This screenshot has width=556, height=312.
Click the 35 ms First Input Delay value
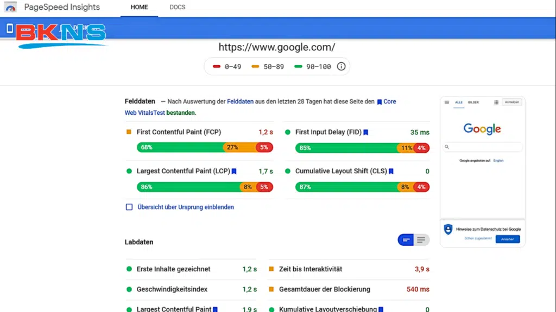[x=420, y=132]
